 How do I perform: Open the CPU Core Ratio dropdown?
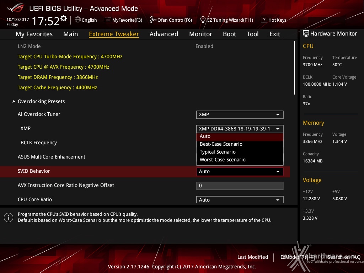(240, 200)
